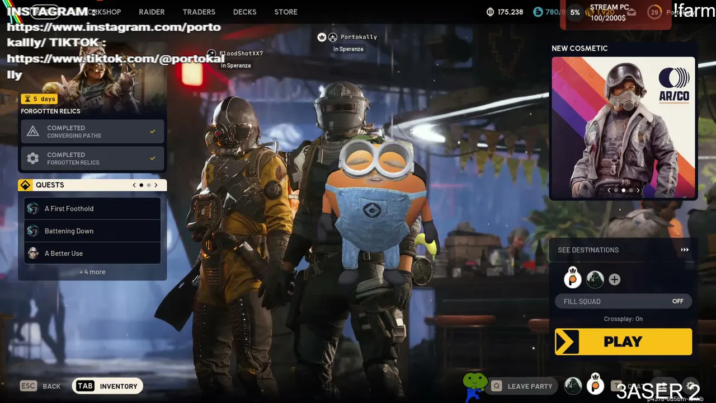This screenshot has height=403, width=716.
Task: Show the previous cosmetic promo
Action: [x=609, y=190]
